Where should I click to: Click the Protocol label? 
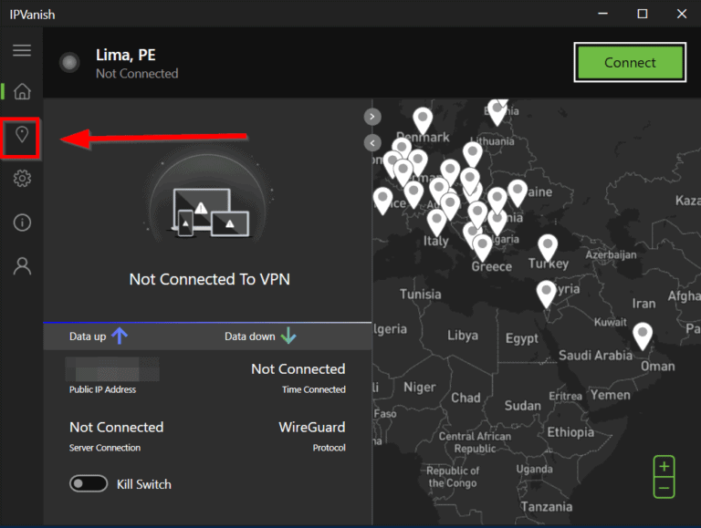[x=329, y=448]
